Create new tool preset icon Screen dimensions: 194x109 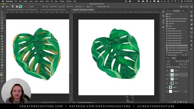pyautogui.click(x=183, y=55)
